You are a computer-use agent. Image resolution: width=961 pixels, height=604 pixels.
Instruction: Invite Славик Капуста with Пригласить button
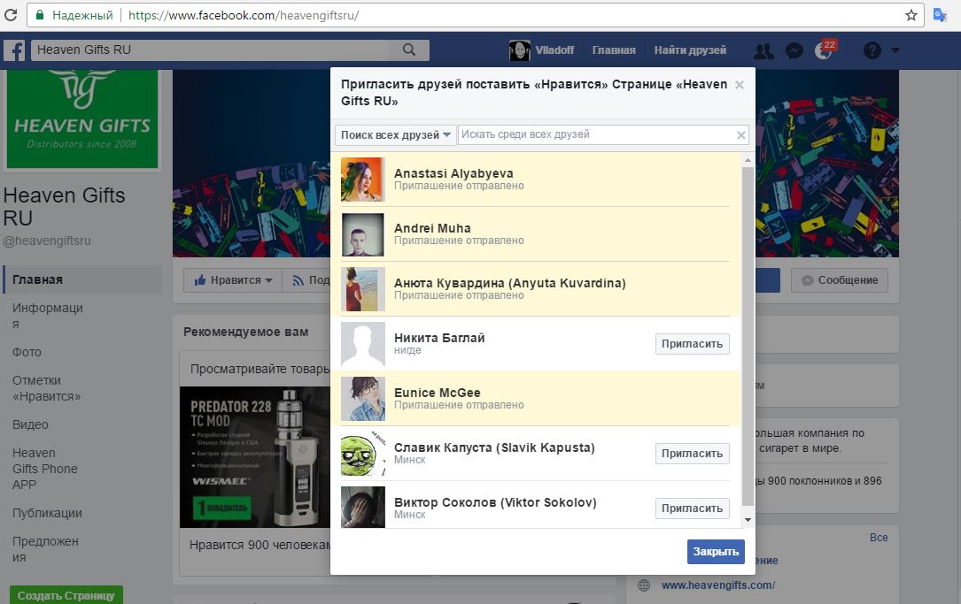(x=692, y=454)
